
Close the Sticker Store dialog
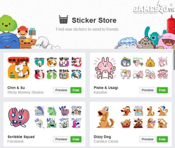click(x=171, y=5)
